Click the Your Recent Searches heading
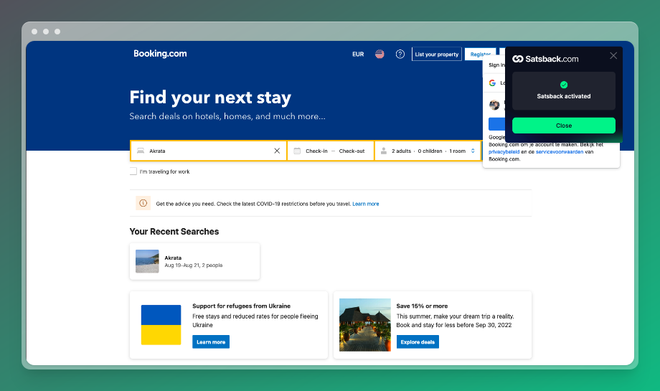Screen dimensions: 660x391 (174, 232)
